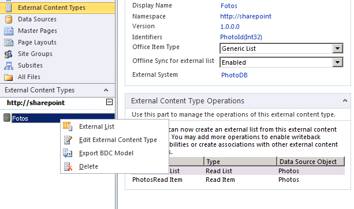The image size is (354, 209).
Task: Choose Delete from context menu
Action: pyautogui.click(x=114, y=167)
